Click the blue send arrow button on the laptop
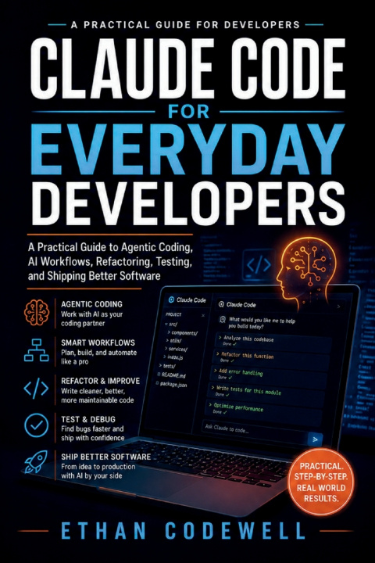This screenshot has width=375, height=563. pos(315,439)
